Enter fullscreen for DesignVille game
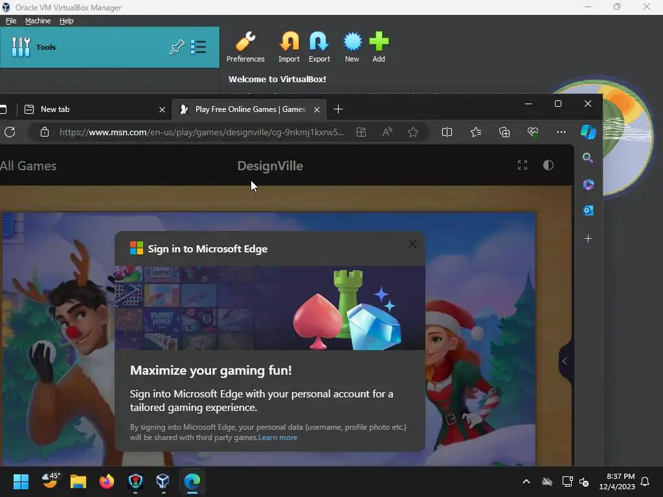 pos(523,165)
